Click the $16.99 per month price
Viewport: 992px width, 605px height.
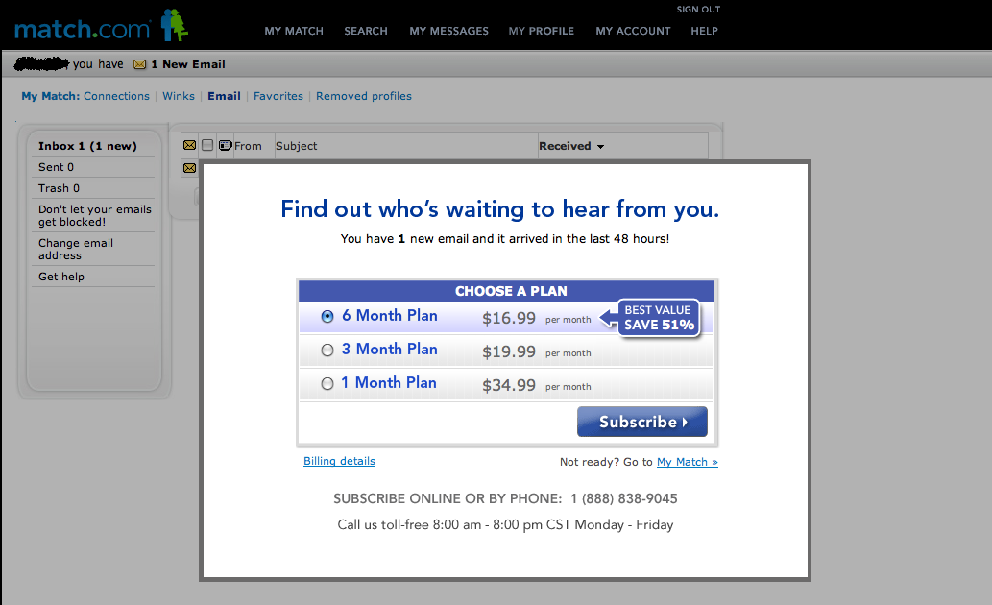click(537, 318)
